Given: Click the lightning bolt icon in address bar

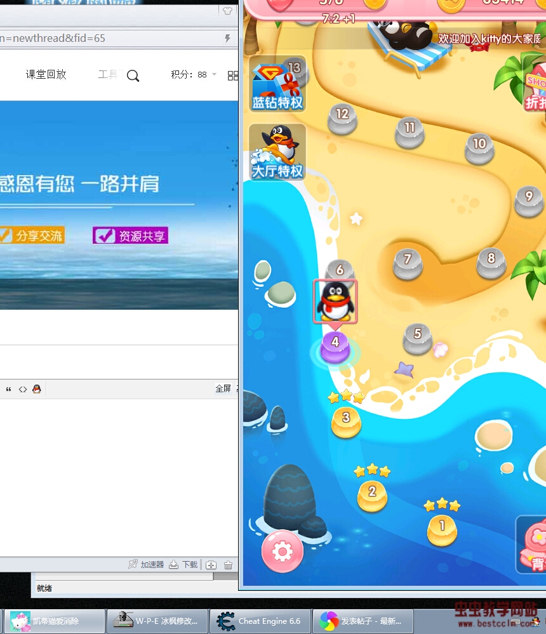Looking at the screenshot, I should click(227, 39).
